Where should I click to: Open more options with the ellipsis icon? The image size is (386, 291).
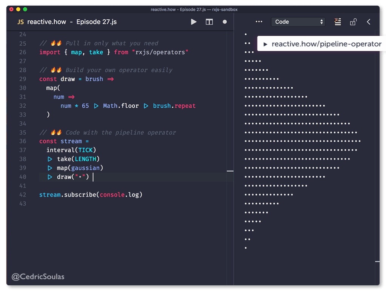coord(259,22)
